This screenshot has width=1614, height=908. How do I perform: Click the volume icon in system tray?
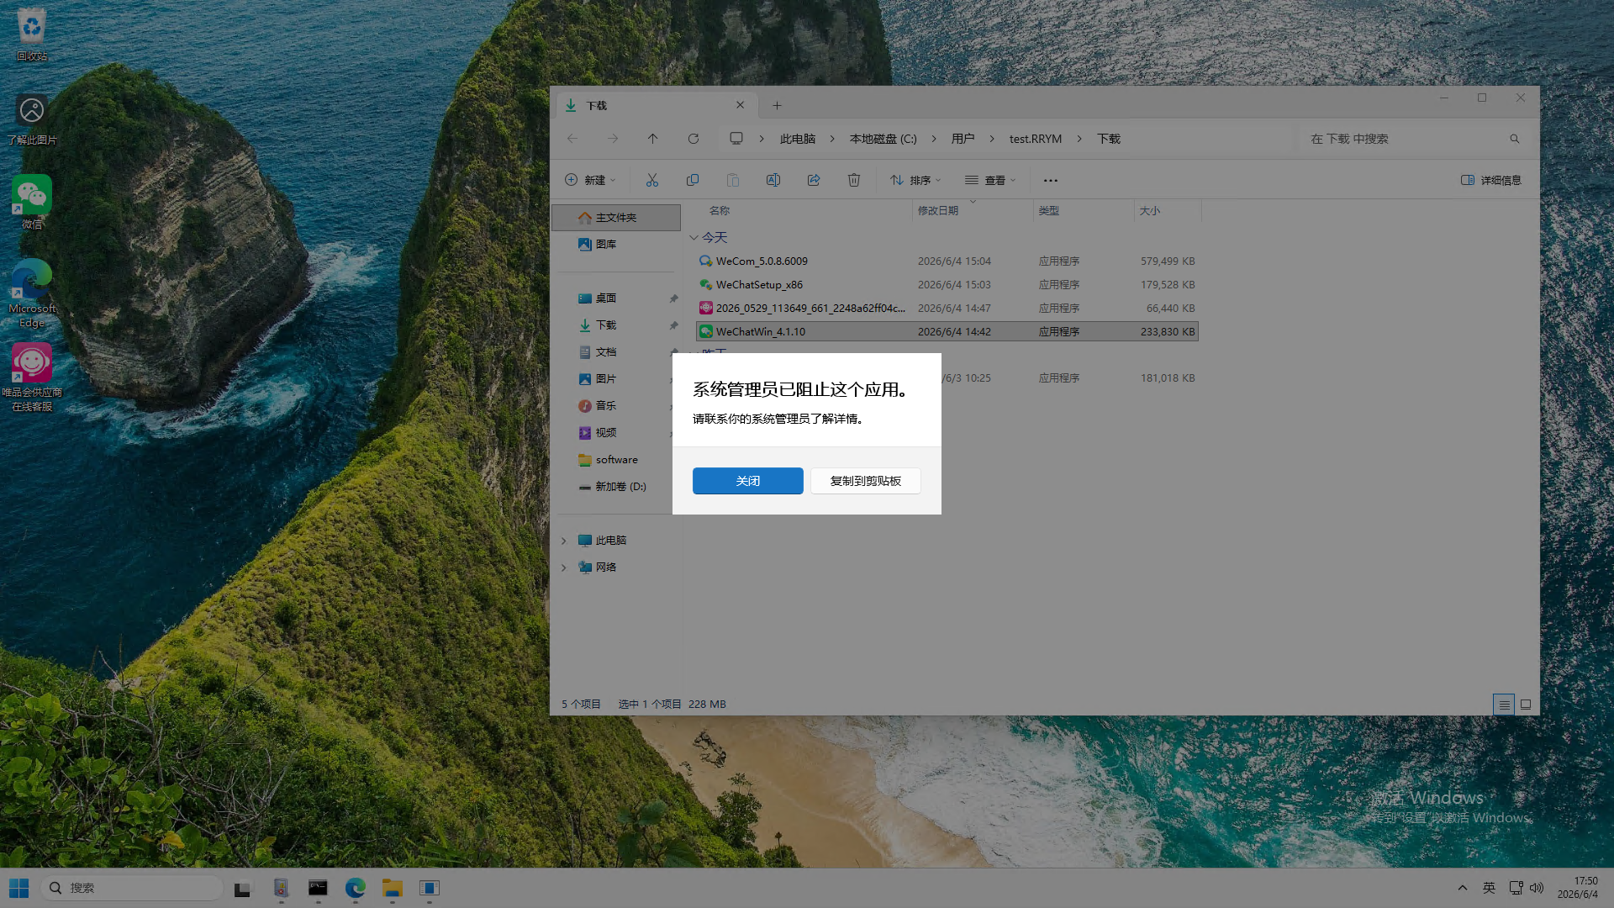point(1537,888)
